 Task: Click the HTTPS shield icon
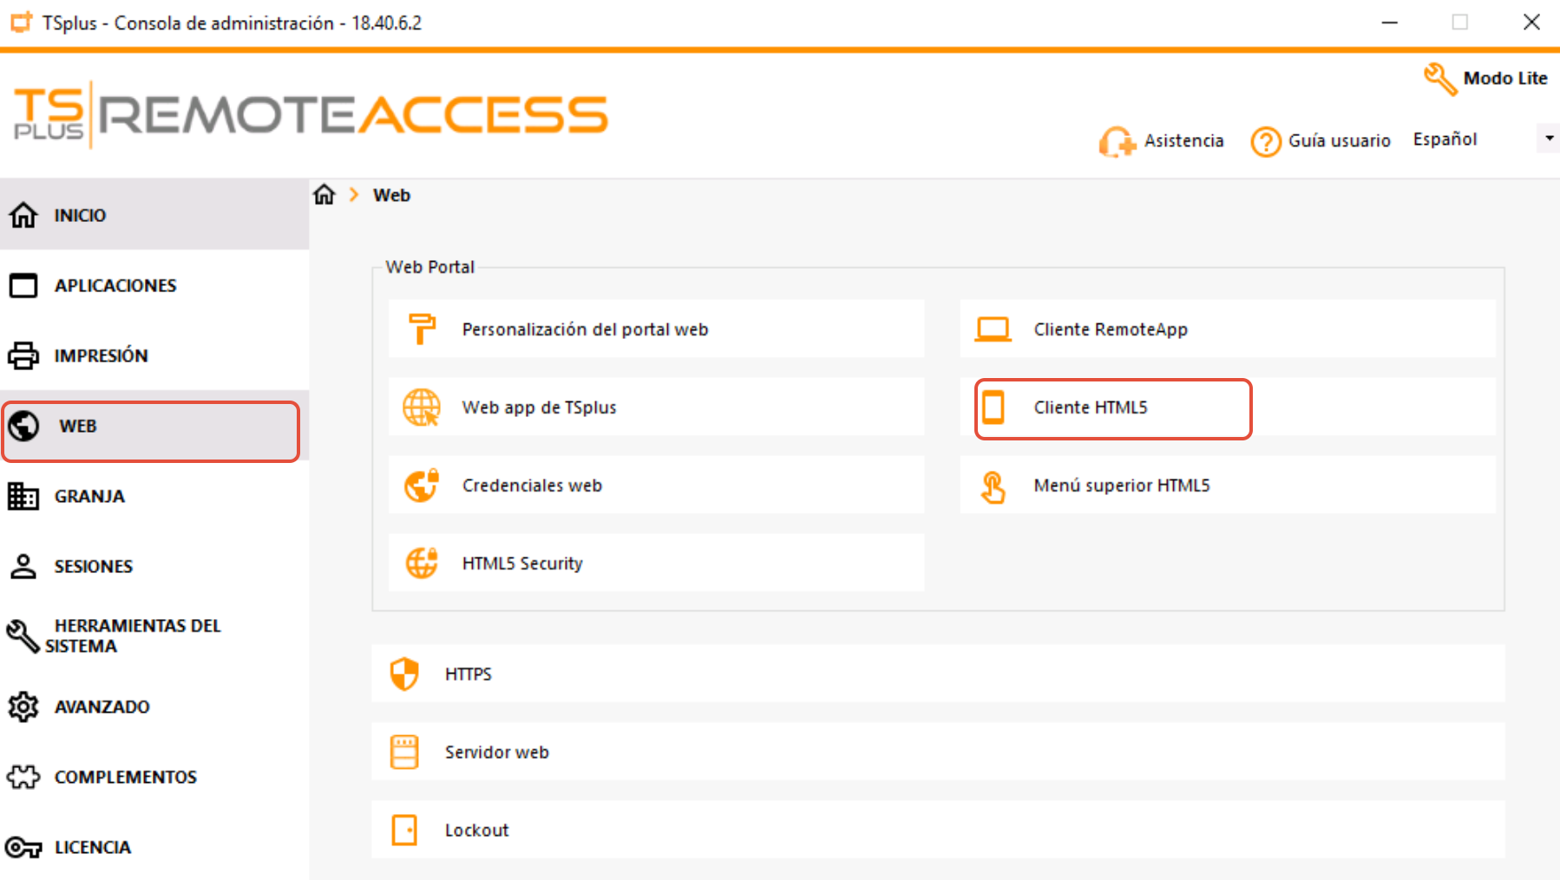tap(404, 674)
